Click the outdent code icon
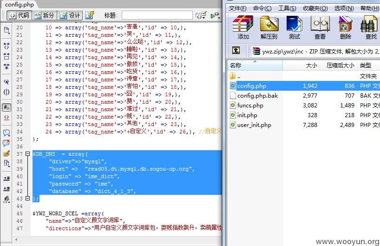Image resolution: width=380 pixels, height=246 pixels. click(x=7, y=189)
